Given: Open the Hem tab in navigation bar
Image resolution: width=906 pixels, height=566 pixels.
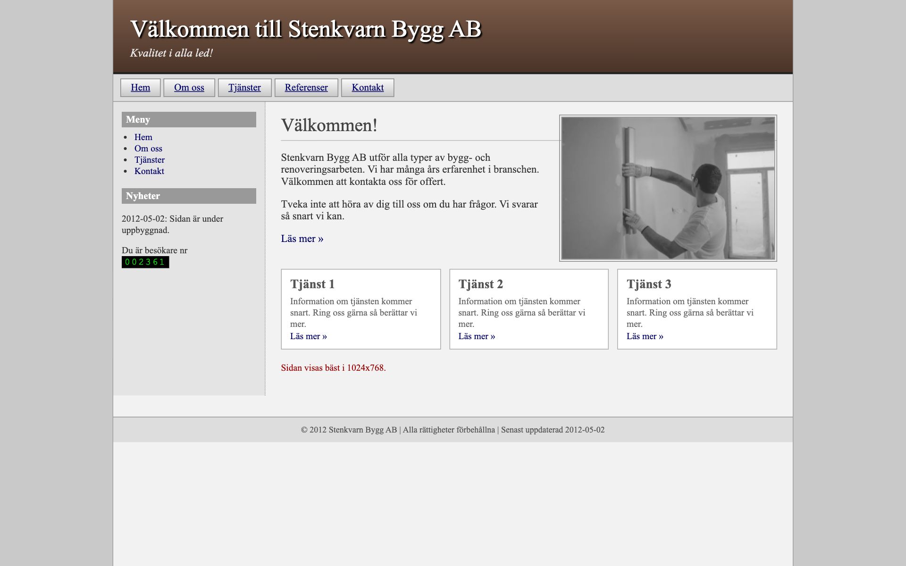Looking at the screenshot, I should coord(140,88).
